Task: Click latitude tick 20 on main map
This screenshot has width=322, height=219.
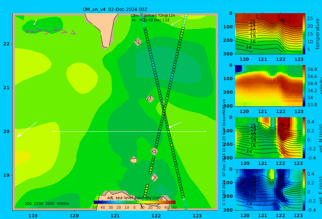Action: [6, 131]
